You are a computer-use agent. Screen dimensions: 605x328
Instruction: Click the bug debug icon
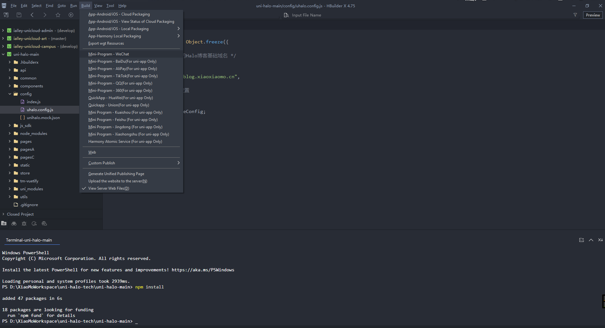24,224
